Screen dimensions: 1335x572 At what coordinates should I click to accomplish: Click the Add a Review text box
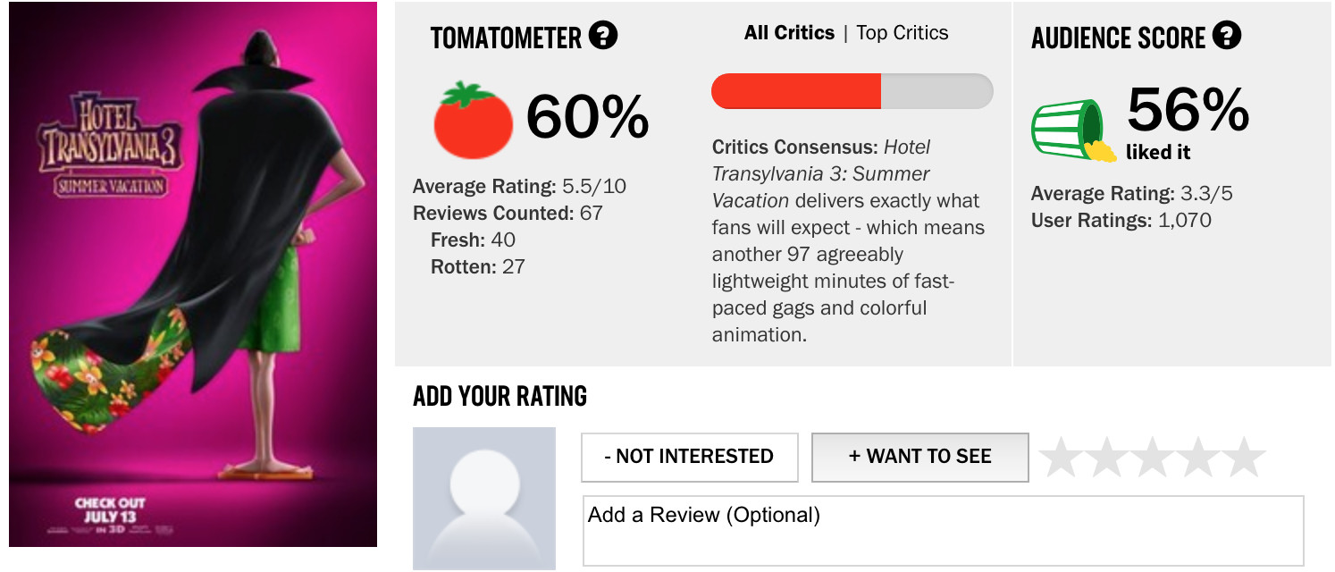(x=943, y=531)
